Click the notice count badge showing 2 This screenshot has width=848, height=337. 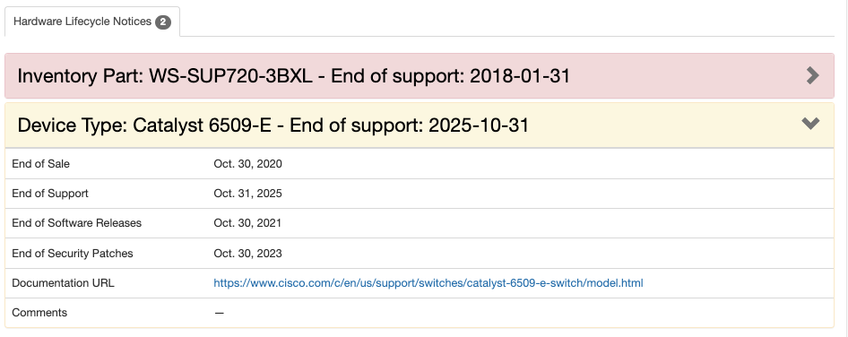click(163, 22)
